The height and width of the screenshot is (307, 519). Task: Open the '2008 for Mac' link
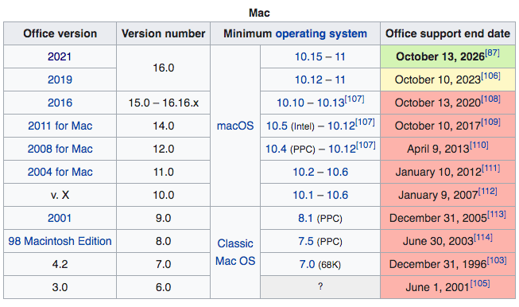coord(60,149)
